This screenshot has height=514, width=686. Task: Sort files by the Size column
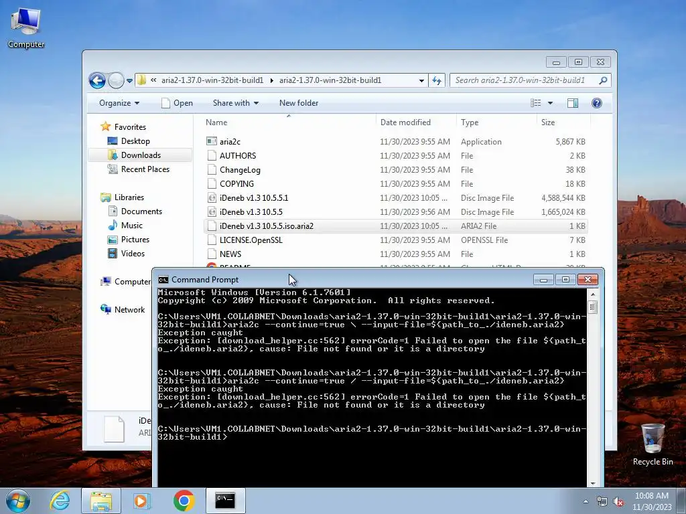(563, 122)
